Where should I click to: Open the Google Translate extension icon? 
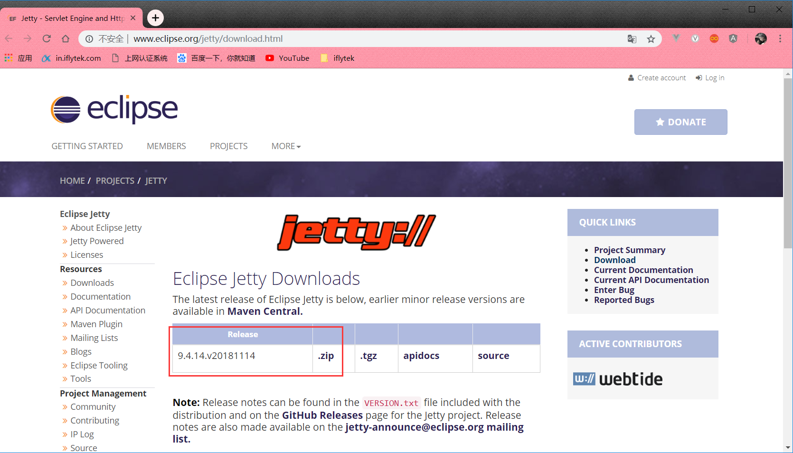(632, 39)
